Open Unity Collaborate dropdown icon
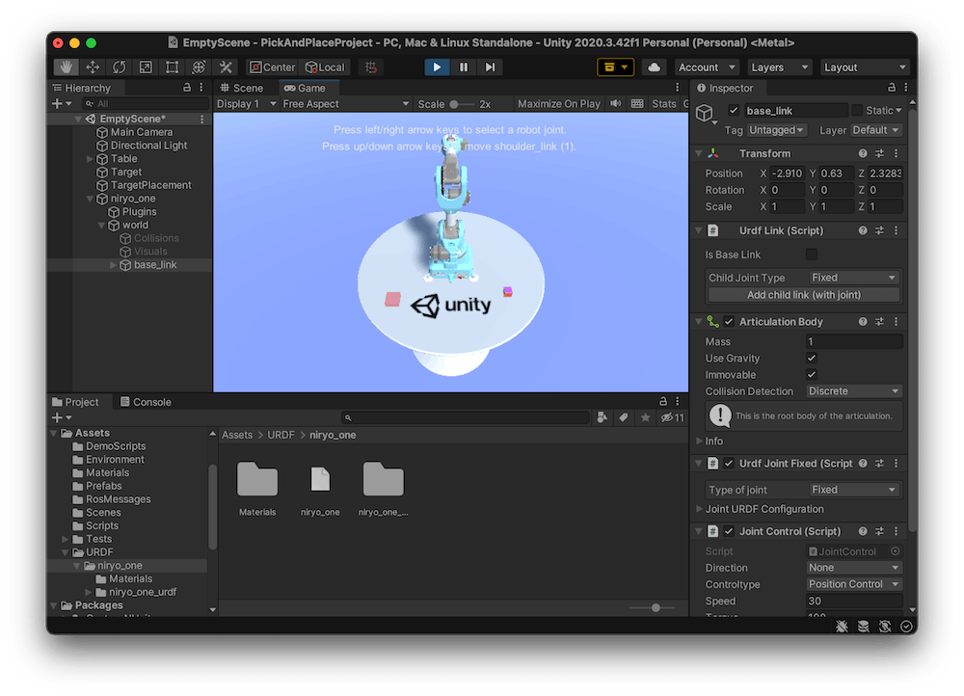This screenshot has width=964, height=696. coord(615,67)
